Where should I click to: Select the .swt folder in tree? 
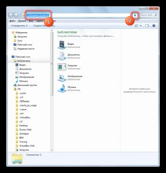pyautogui.click(x=22, y=113)
